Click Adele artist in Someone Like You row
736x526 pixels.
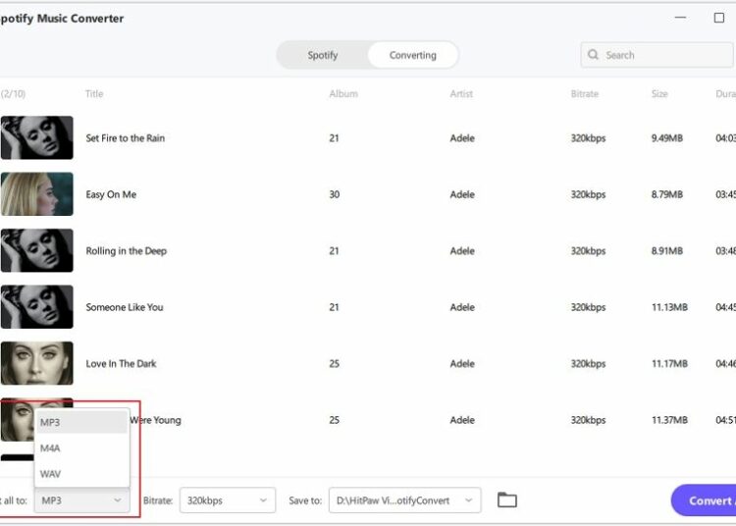[462, 307]
